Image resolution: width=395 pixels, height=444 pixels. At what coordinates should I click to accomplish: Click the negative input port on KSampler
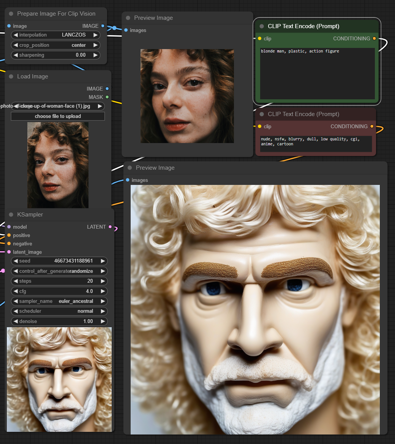pos(9,244)
